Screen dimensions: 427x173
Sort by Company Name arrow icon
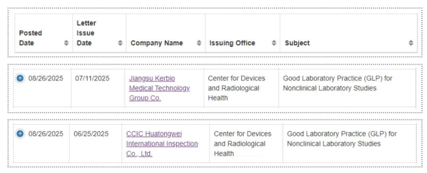coord(199,43)
